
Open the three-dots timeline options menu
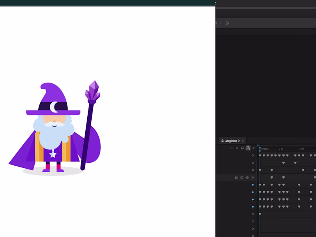coord(232,148)
